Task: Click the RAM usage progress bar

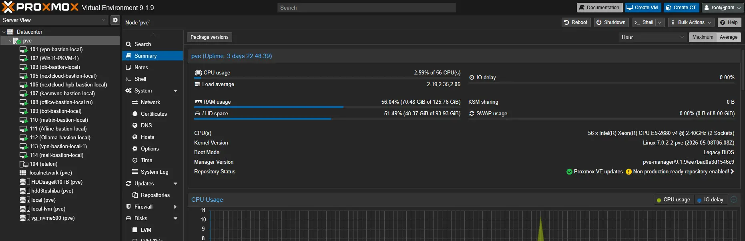Action: tap(327, 107)
